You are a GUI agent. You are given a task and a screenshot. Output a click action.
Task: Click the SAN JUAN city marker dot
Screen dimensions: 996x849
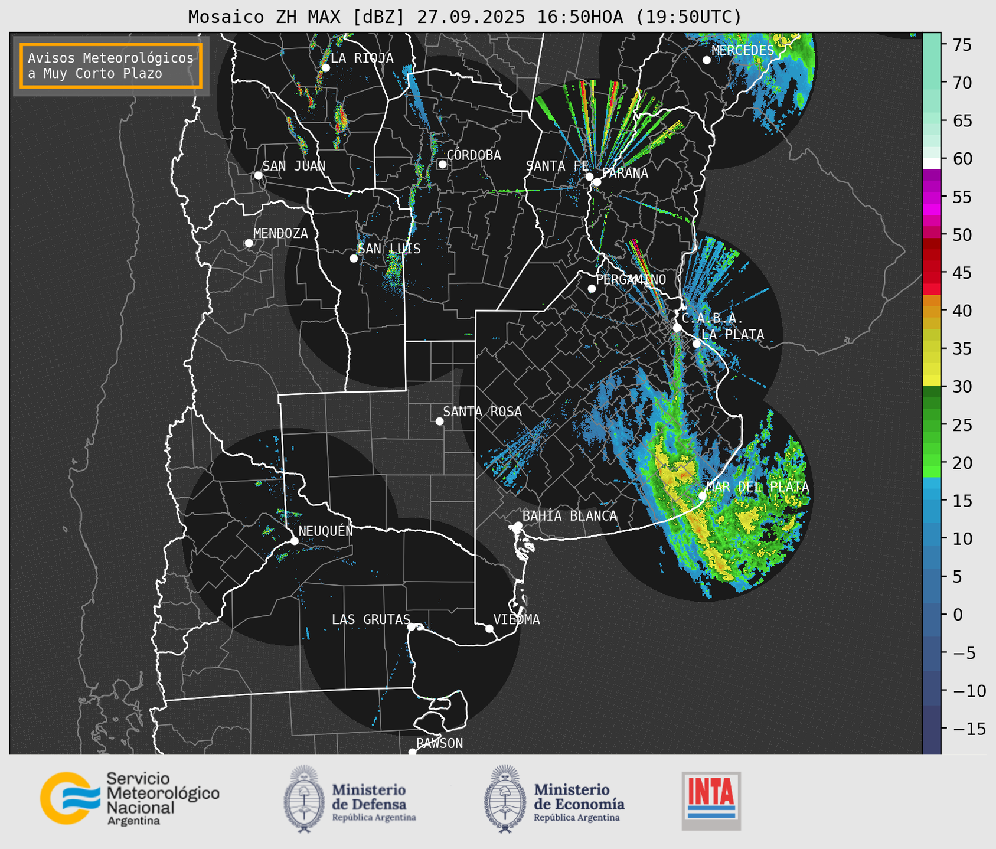pyautogui.click(x=258, y=175)
